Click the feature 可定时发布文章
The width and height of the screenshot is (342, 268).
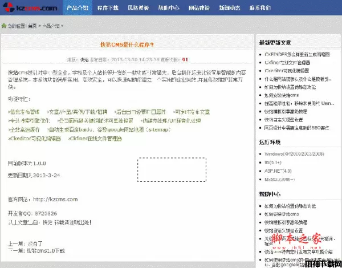(x=192, y=112)
